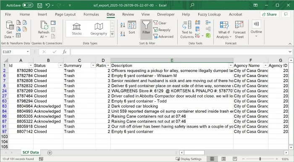Select the Geography data type
294x162 pixels.
[x=99, y=29]
